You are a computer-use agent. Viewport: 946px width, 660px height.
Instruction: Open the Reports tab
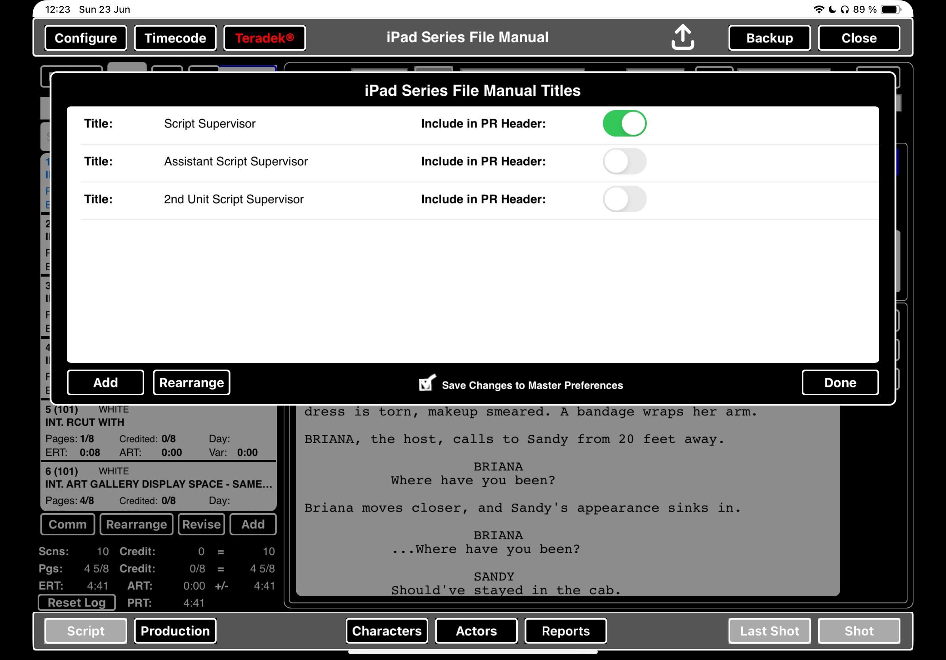click(565, 631)
